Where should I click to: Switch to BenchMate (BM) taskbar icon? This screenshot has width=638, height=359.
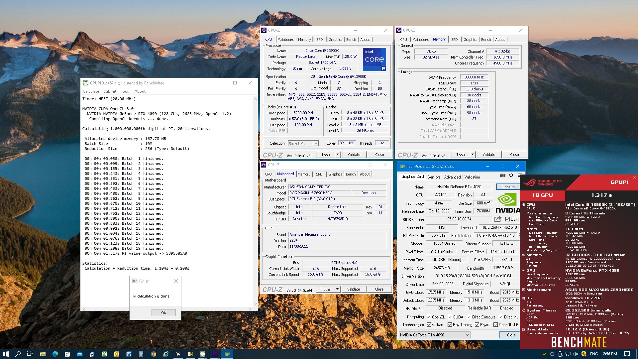point(190,354)
